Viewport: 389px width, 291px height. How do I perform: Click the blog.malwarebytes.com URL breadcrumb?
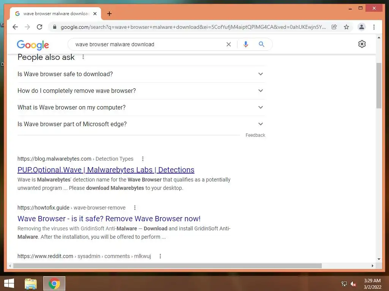[76, 159]
